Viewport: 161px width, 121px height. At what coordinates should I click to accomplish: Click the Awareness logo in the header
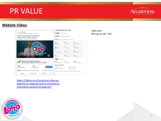142,11
